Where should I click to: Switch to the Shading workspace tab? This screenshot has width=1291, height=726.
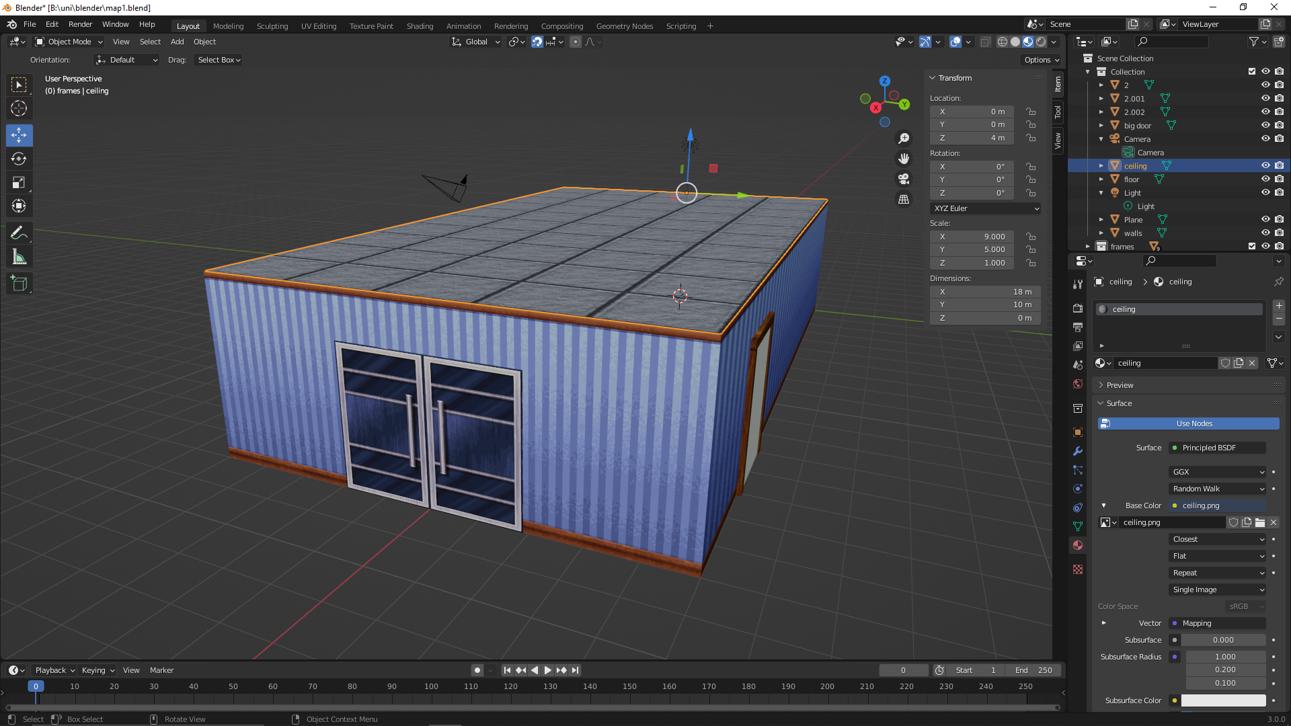pos(420,26)
